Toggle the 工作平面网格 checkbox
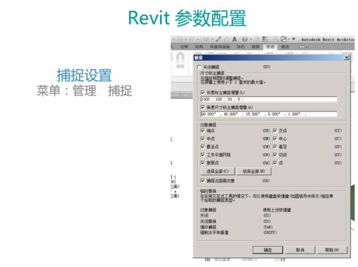This screenshot has width=358, height=267. click(202, 155)
